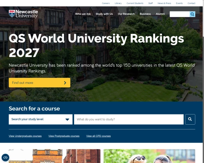
Task: Open View Undergraduate courses link
Action: 25,136
